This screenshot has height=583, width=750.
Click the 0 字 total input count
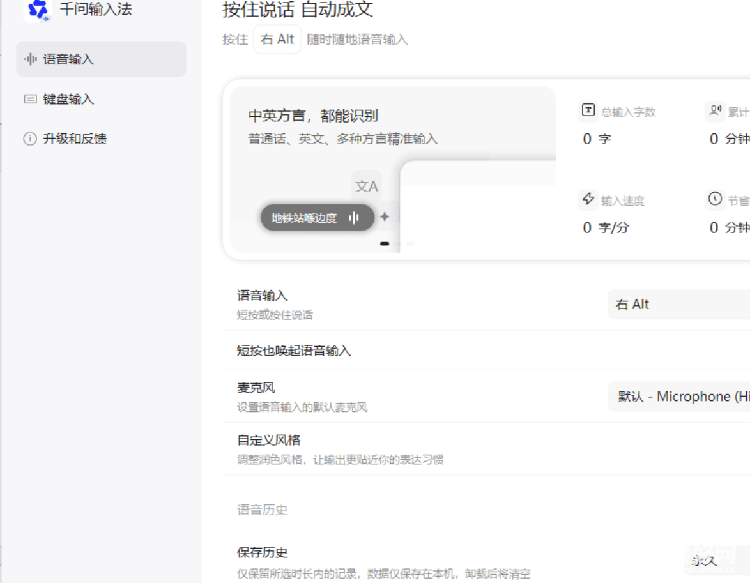tap(597, 139)
